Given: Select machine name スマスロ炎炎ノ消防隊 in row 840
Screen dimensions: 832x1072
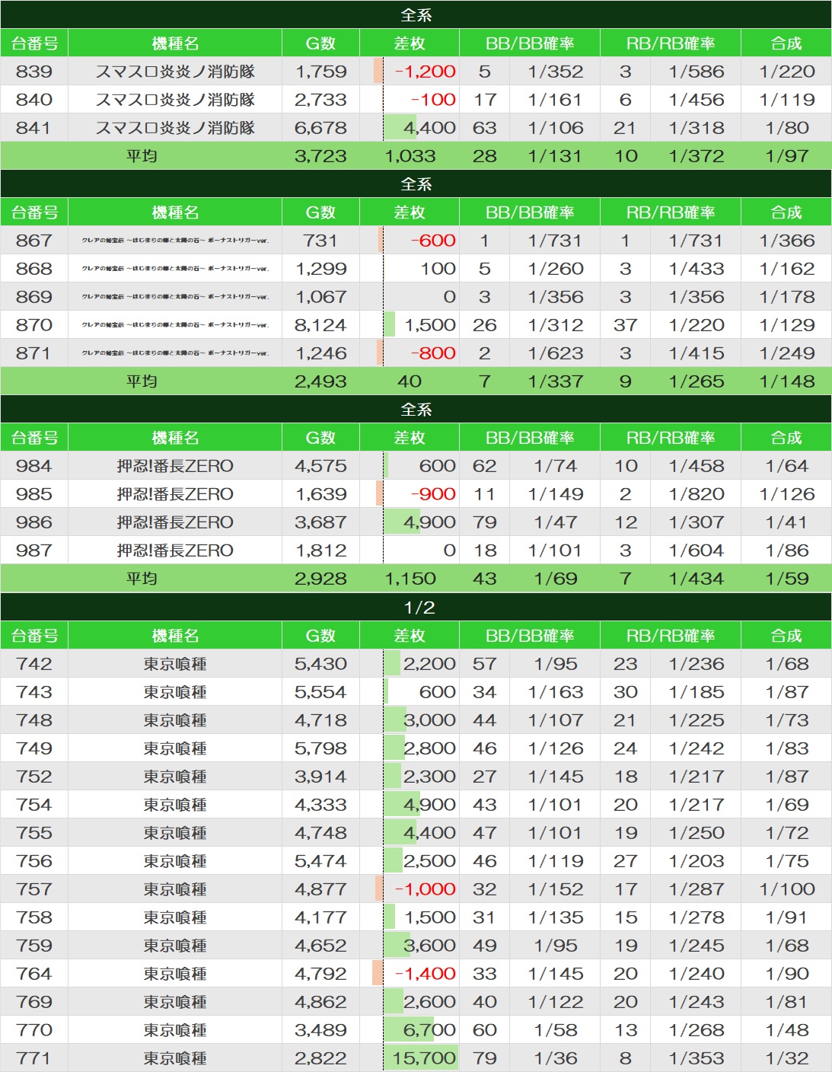Looking at the screenshot, I should tap(175, 100).
